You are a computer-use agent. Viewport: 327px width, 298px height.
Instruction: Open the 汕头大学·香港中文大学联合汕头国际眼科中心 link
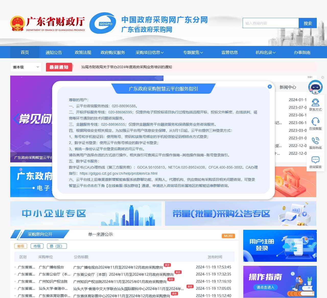129,289
